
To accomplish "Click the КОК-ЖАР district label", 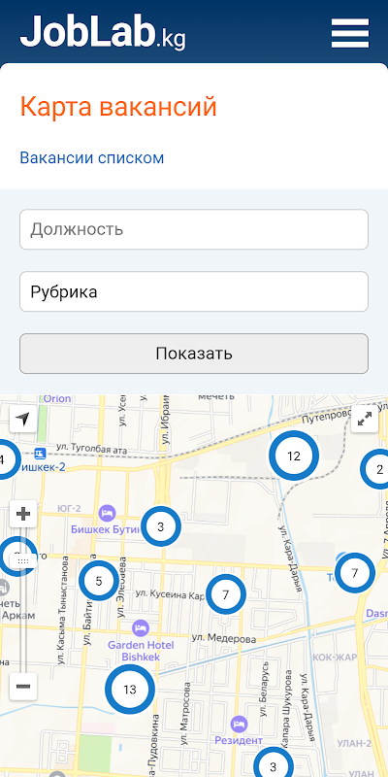I will click(x=335, y=658).
